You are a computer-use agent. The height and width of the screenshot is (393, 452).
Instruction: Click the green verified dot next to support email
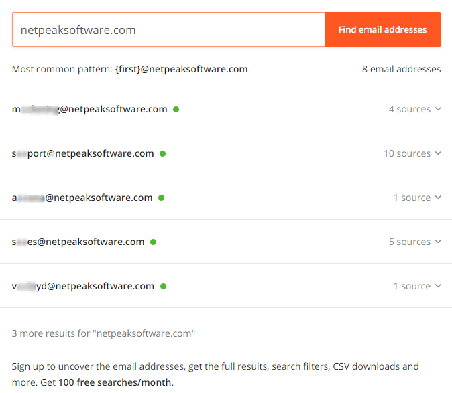coord(162,153)
